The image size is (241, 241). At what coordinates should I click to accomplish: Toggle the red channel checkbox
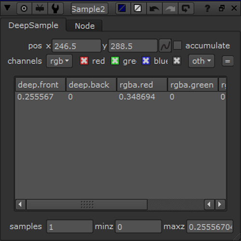[84, 61]
